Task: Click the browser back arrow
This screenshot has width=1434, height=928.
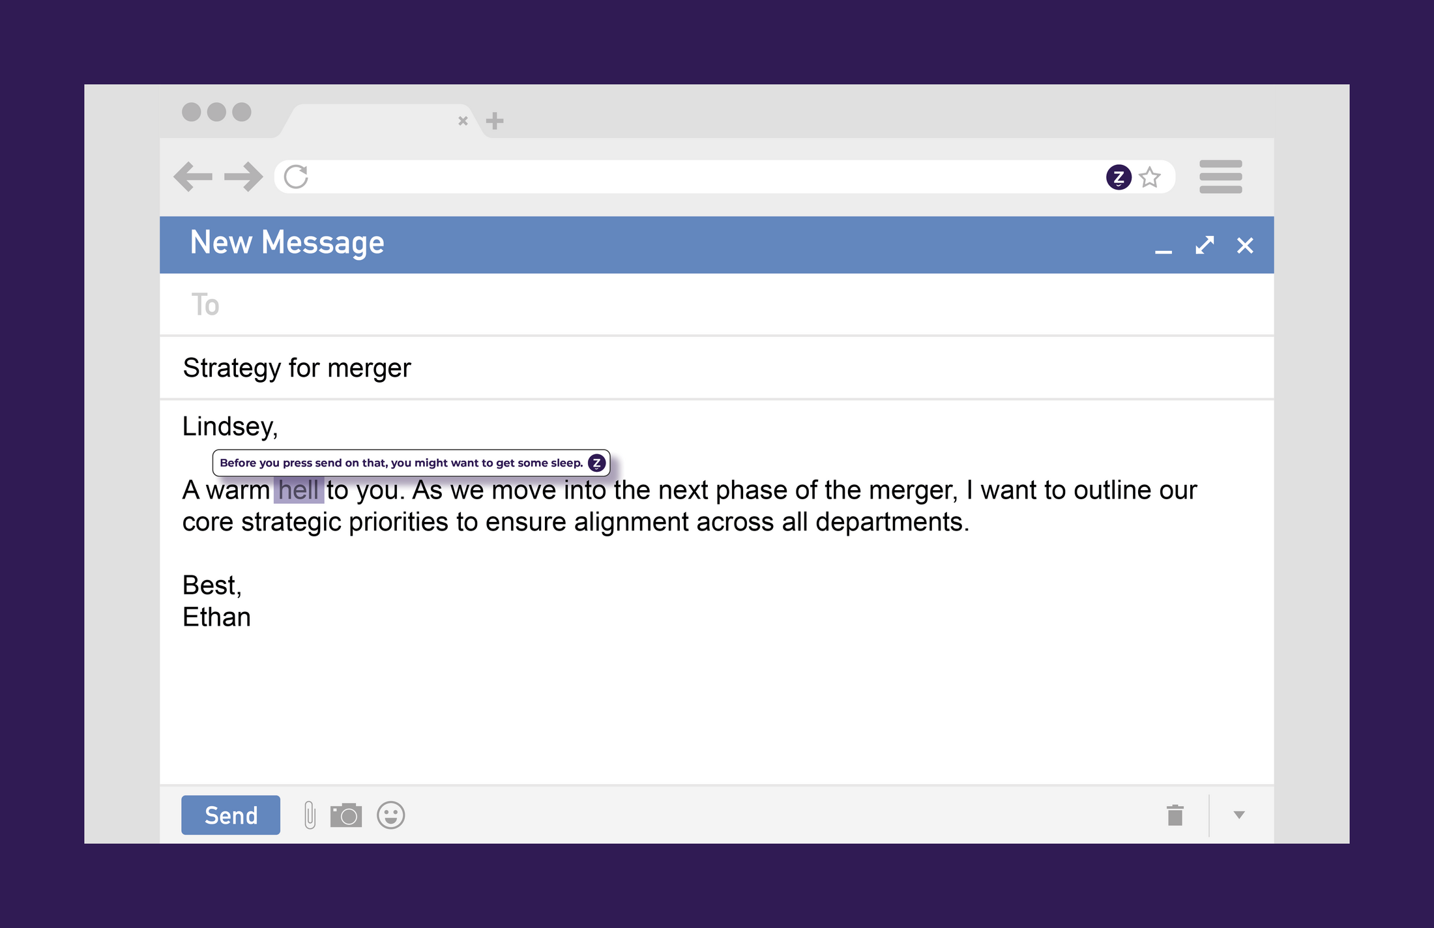Action: point(193,177)
